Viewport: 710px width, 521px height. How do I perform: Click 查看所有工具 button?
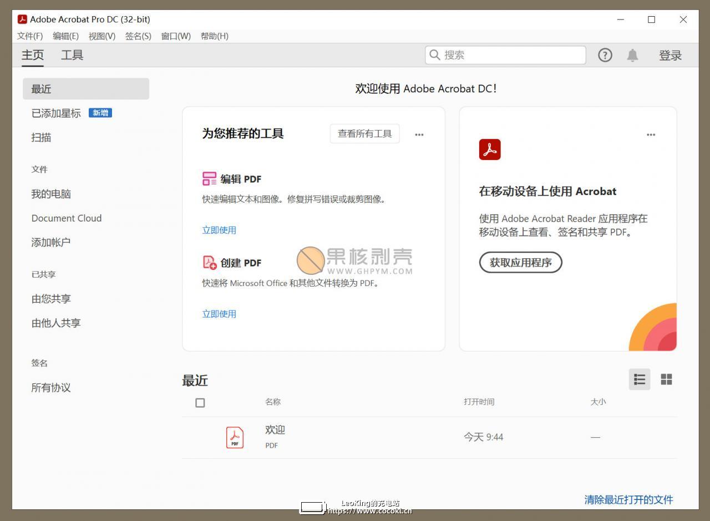coord(365,133)
